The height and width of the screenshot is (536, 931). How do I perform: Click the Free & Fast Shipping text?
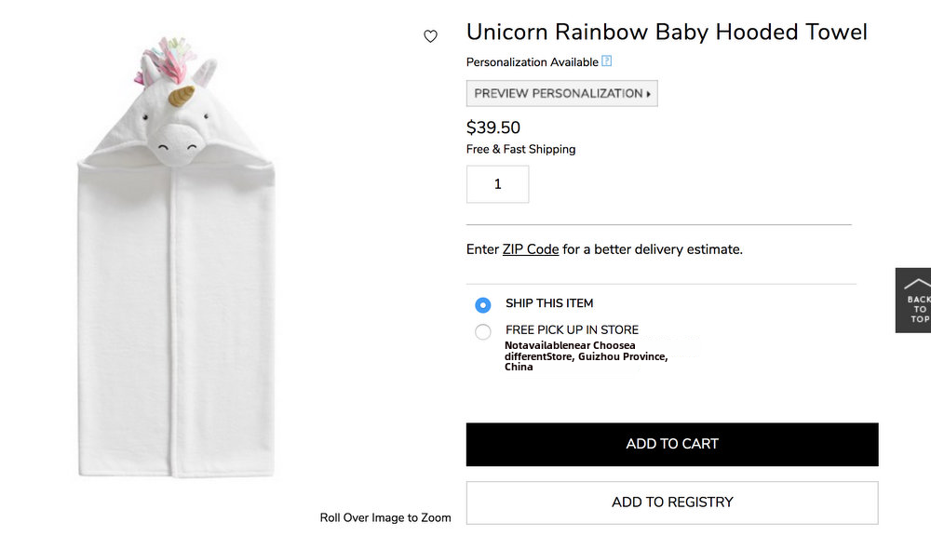tap(520, 149)
